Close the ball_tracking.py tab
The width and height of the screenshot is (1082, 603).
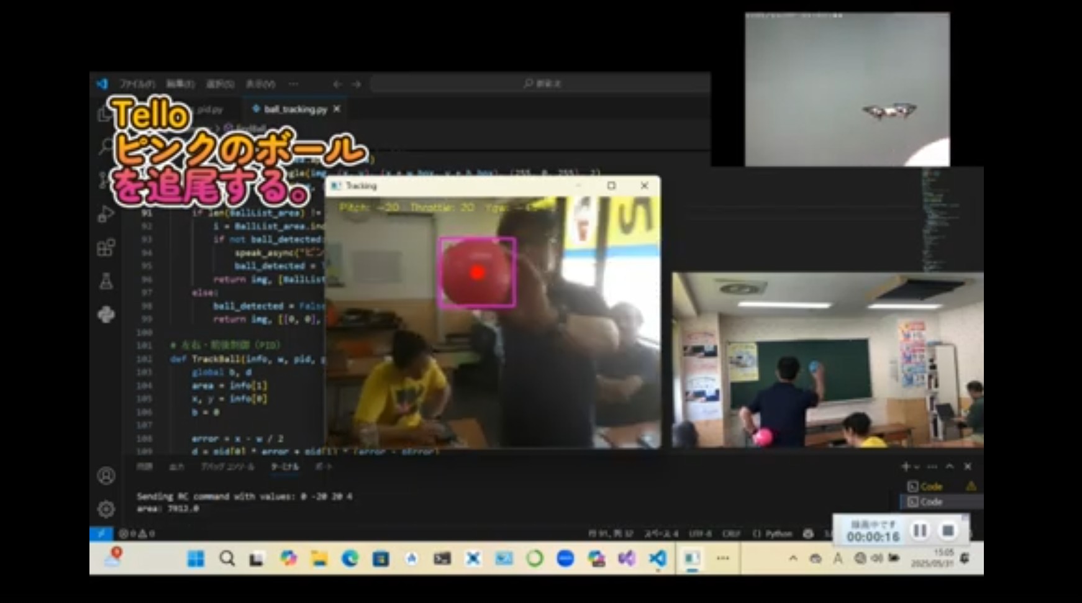click(337, 109)
